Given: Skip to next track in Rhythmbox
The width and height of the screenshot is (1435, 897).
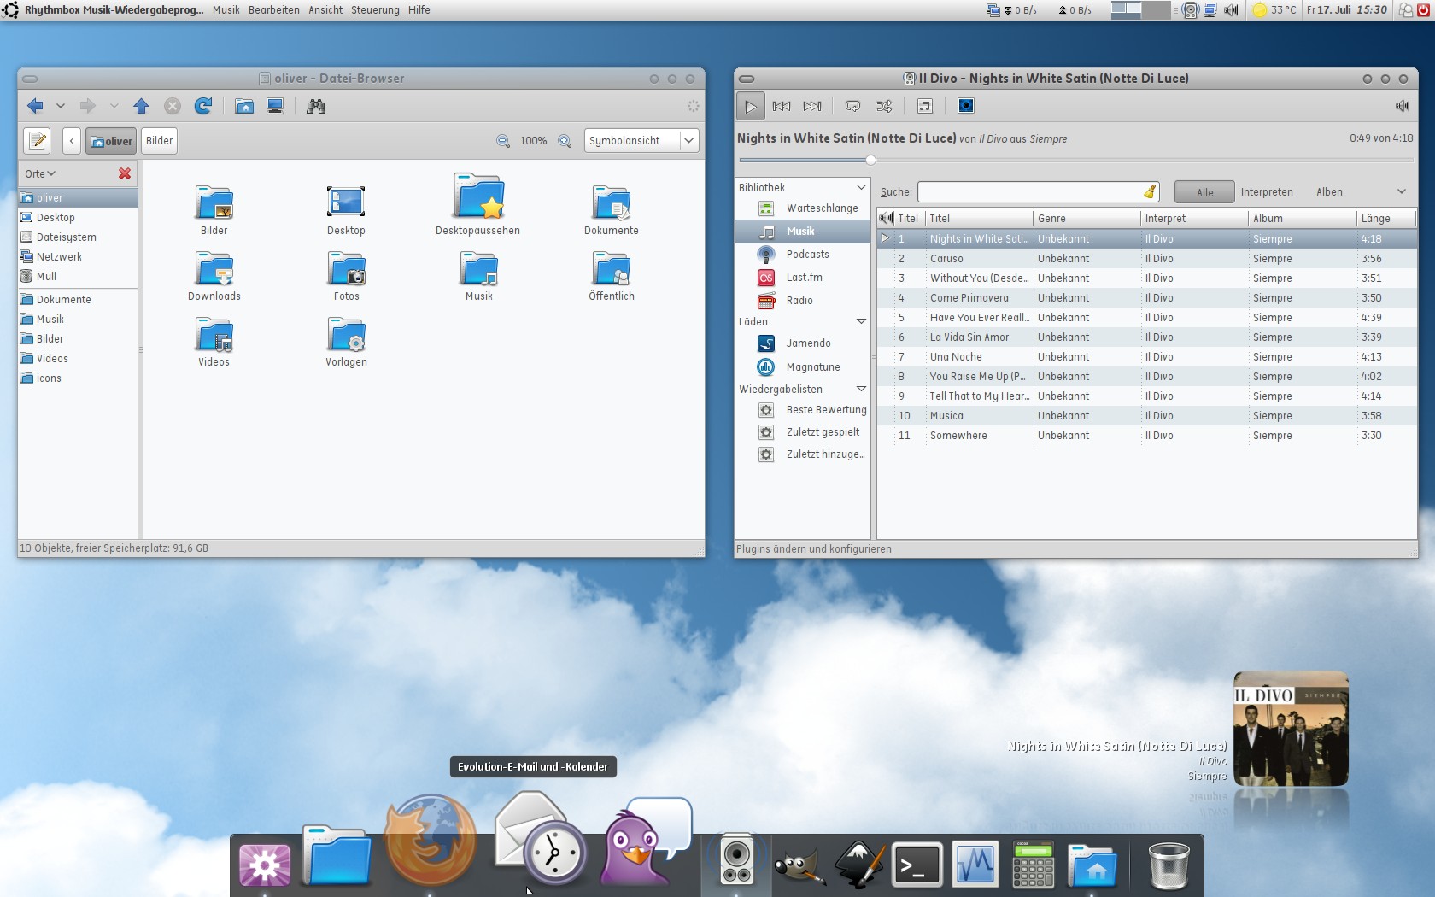Looking at the screenshot, I should click(x=812, y=107).
